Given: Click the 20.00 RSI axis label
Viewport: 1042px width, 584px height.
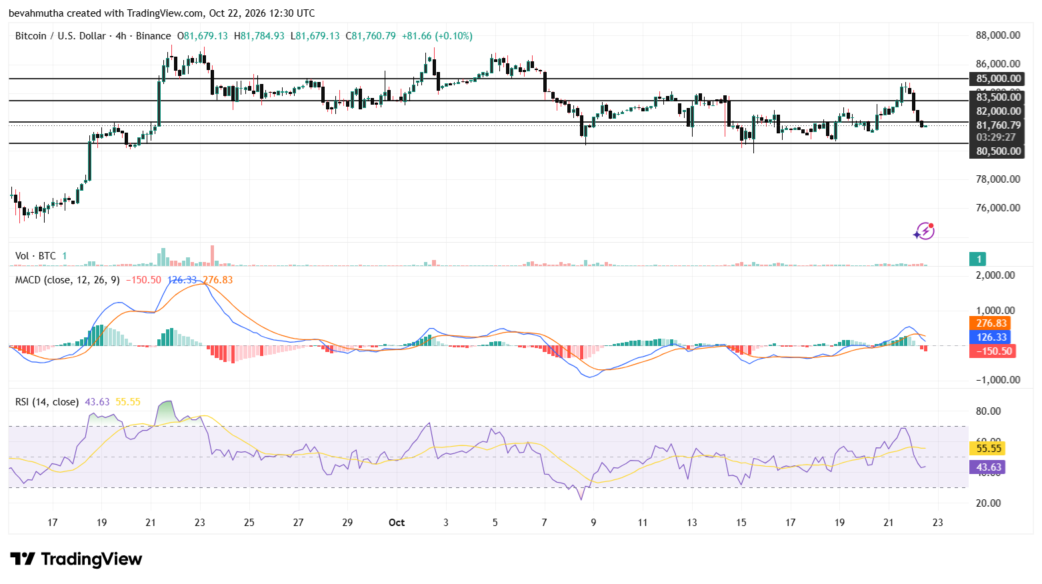Looking at the screenshot, I should click(988, 503).
